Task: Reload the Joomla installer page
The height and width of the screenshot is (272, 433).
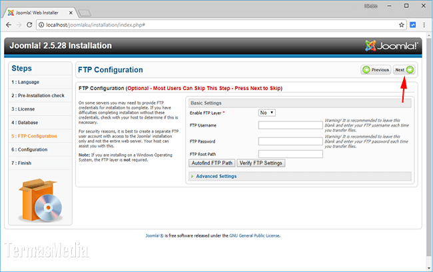Action: point(29,25)
